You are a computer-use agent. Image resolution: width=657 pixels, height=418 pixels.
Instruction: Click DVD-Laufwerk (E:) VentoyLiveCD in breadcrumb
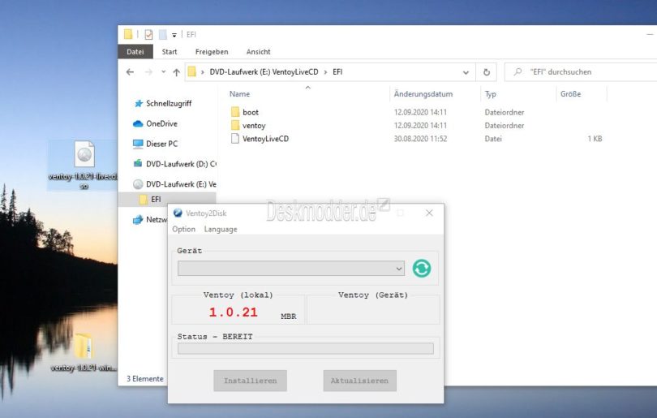point(264,71)
